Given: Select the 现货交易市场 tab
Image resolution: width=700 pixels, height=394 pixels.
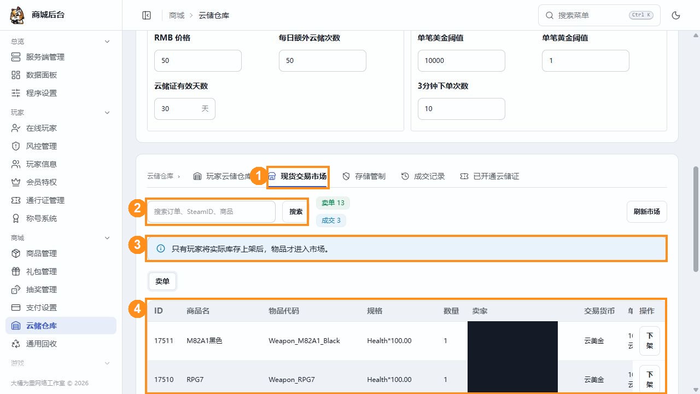Looking at the screenshot, I should (298, 176).
